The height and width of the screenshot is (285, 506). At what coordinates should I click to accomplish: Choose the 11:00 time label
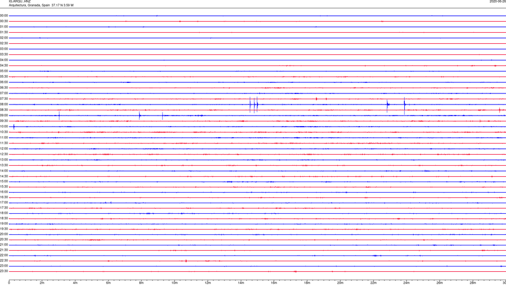pyautogui.click(x=4, y=138)
